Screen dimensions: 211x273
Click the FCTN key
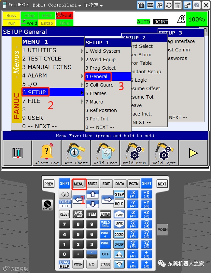(134, 184)
